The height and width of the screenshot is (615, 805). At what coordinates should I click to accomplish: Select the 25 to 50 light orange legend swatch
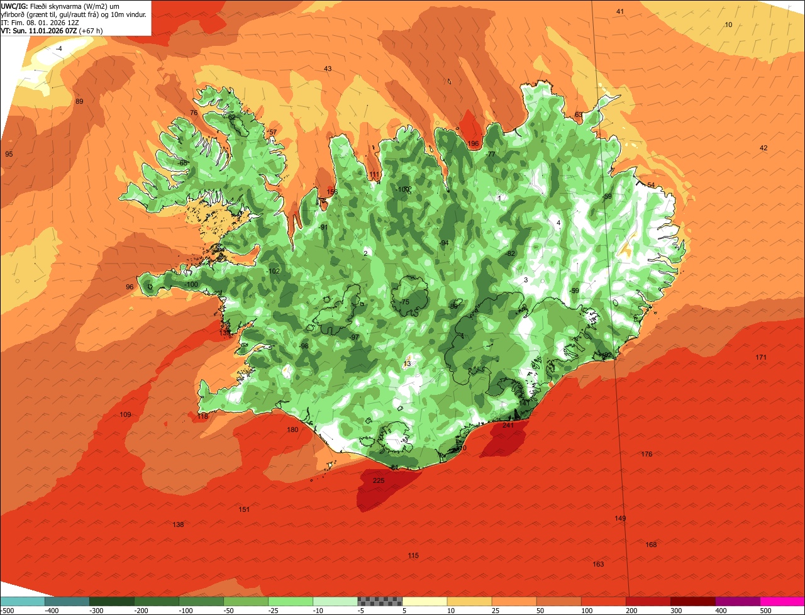click(x=514, y=601)
